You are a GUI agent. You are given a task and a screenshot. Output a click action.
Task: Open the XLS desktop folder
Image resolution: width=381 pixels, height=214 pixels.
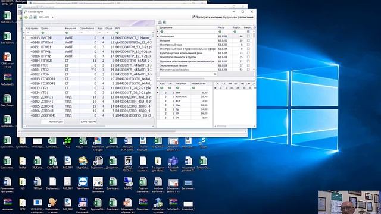pos(23,184)
